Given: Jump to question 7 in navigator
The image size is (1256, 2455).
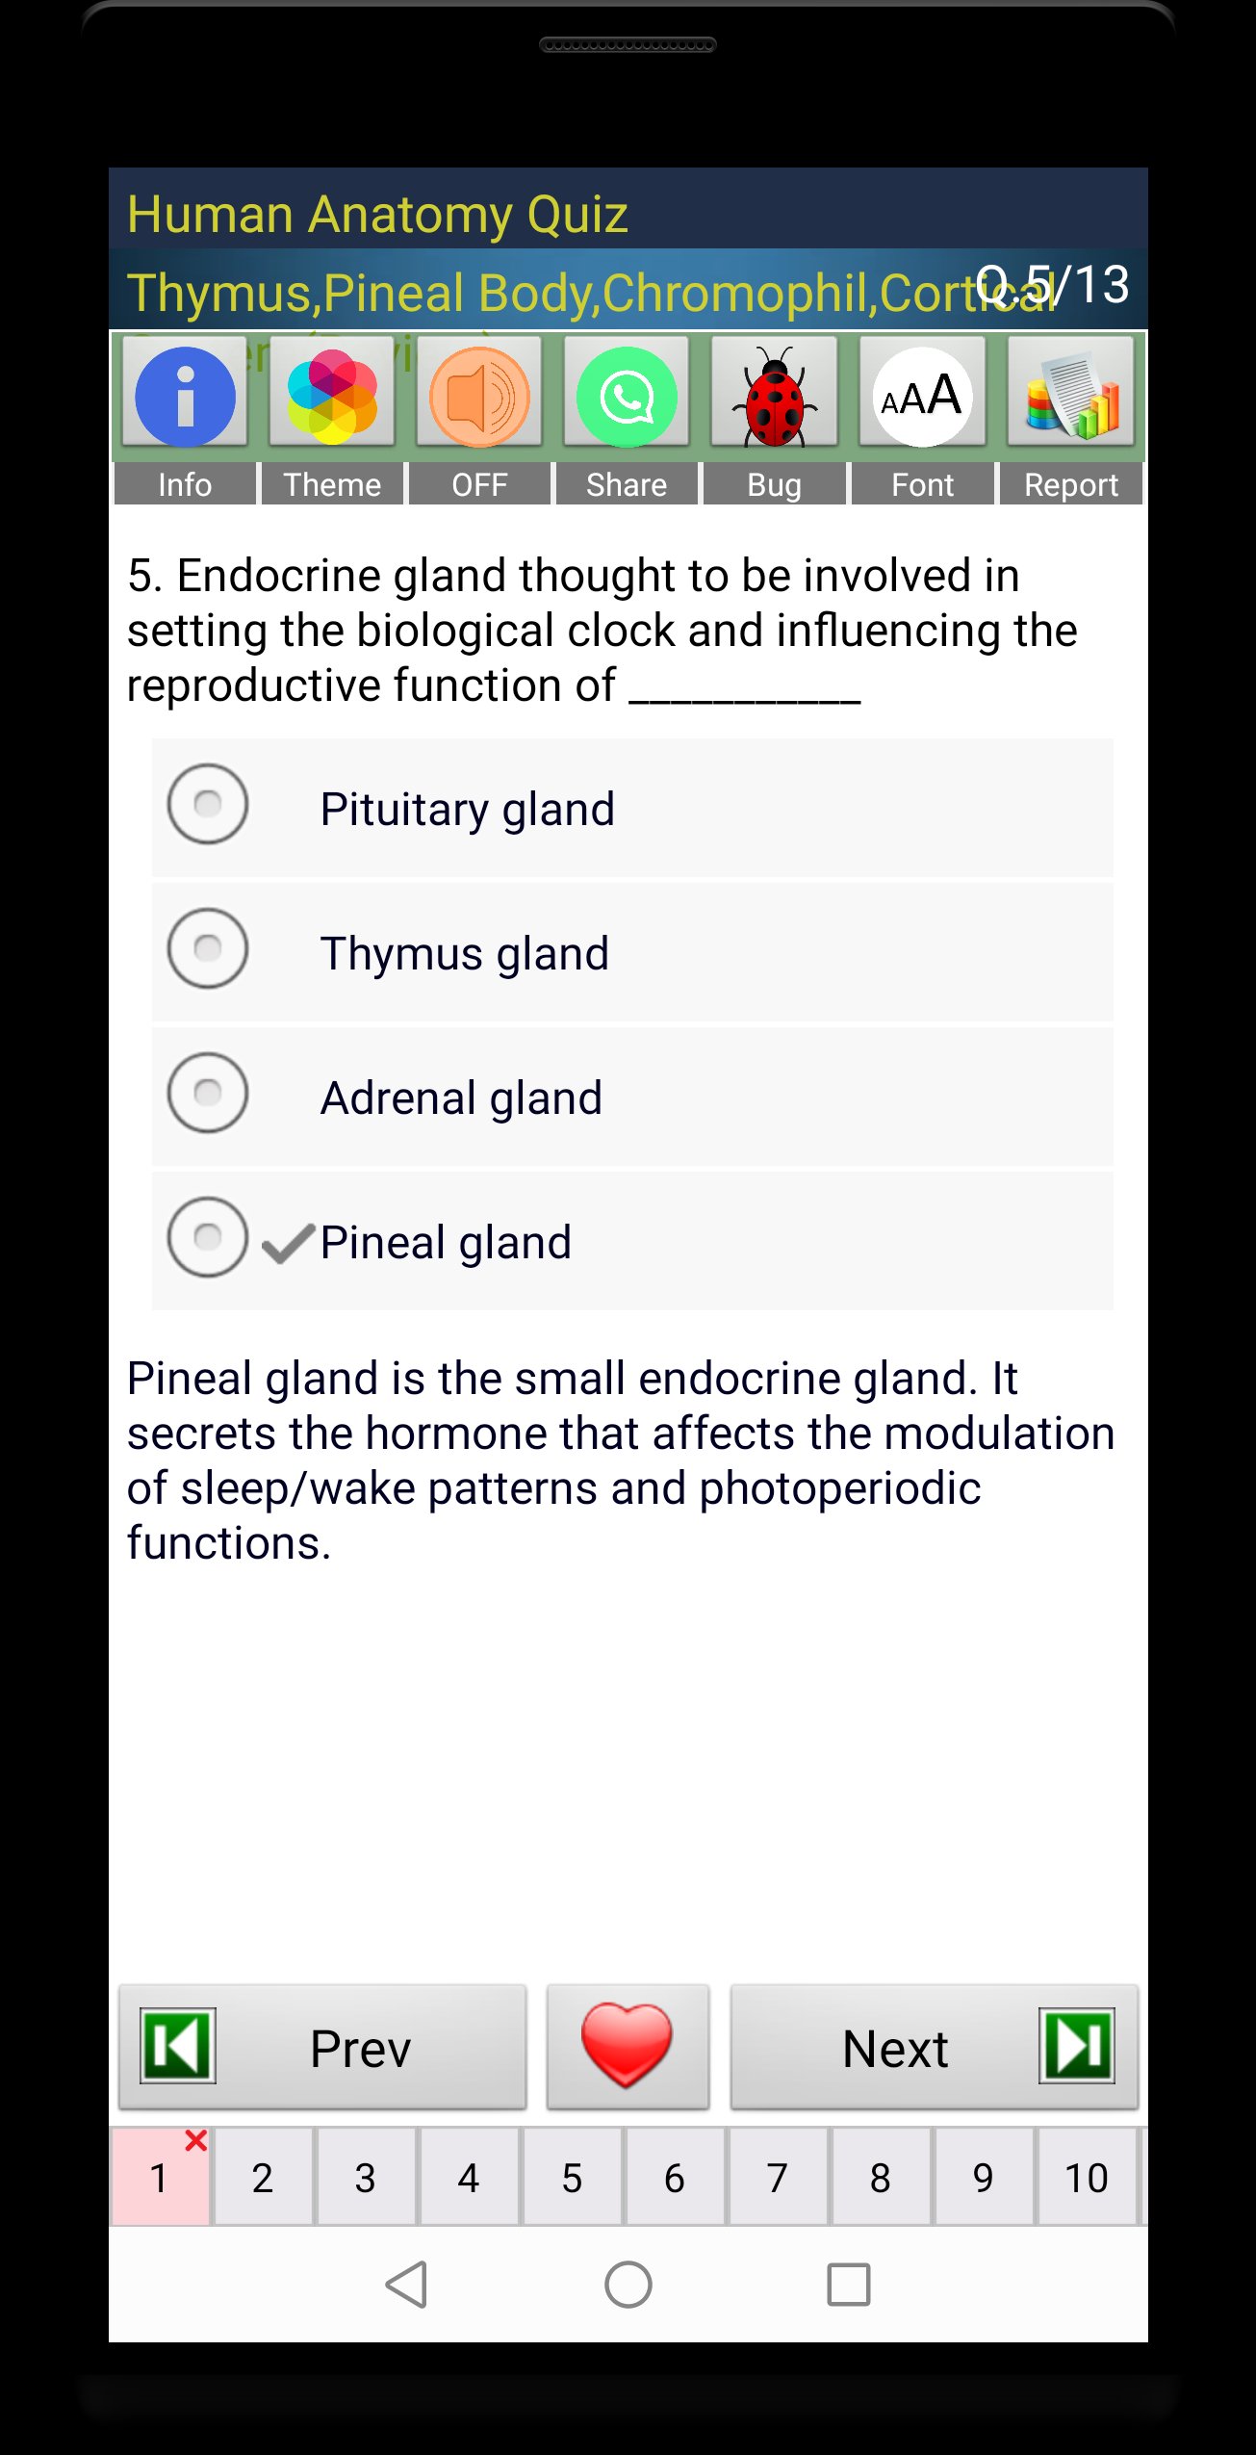Looking at the screenshot, I should click(778, 2178).
